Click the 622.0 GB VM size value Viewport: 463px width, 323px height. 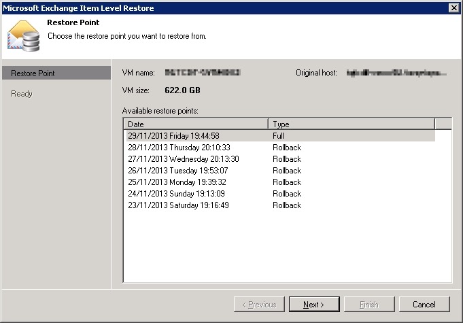pos(182,90)
